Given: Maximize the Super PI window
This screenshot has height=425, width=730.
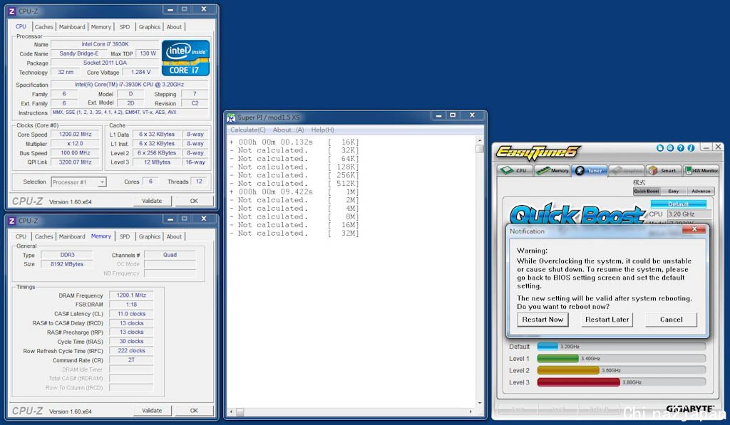Looking at the screenshot, I should click(x=453, y=115).
